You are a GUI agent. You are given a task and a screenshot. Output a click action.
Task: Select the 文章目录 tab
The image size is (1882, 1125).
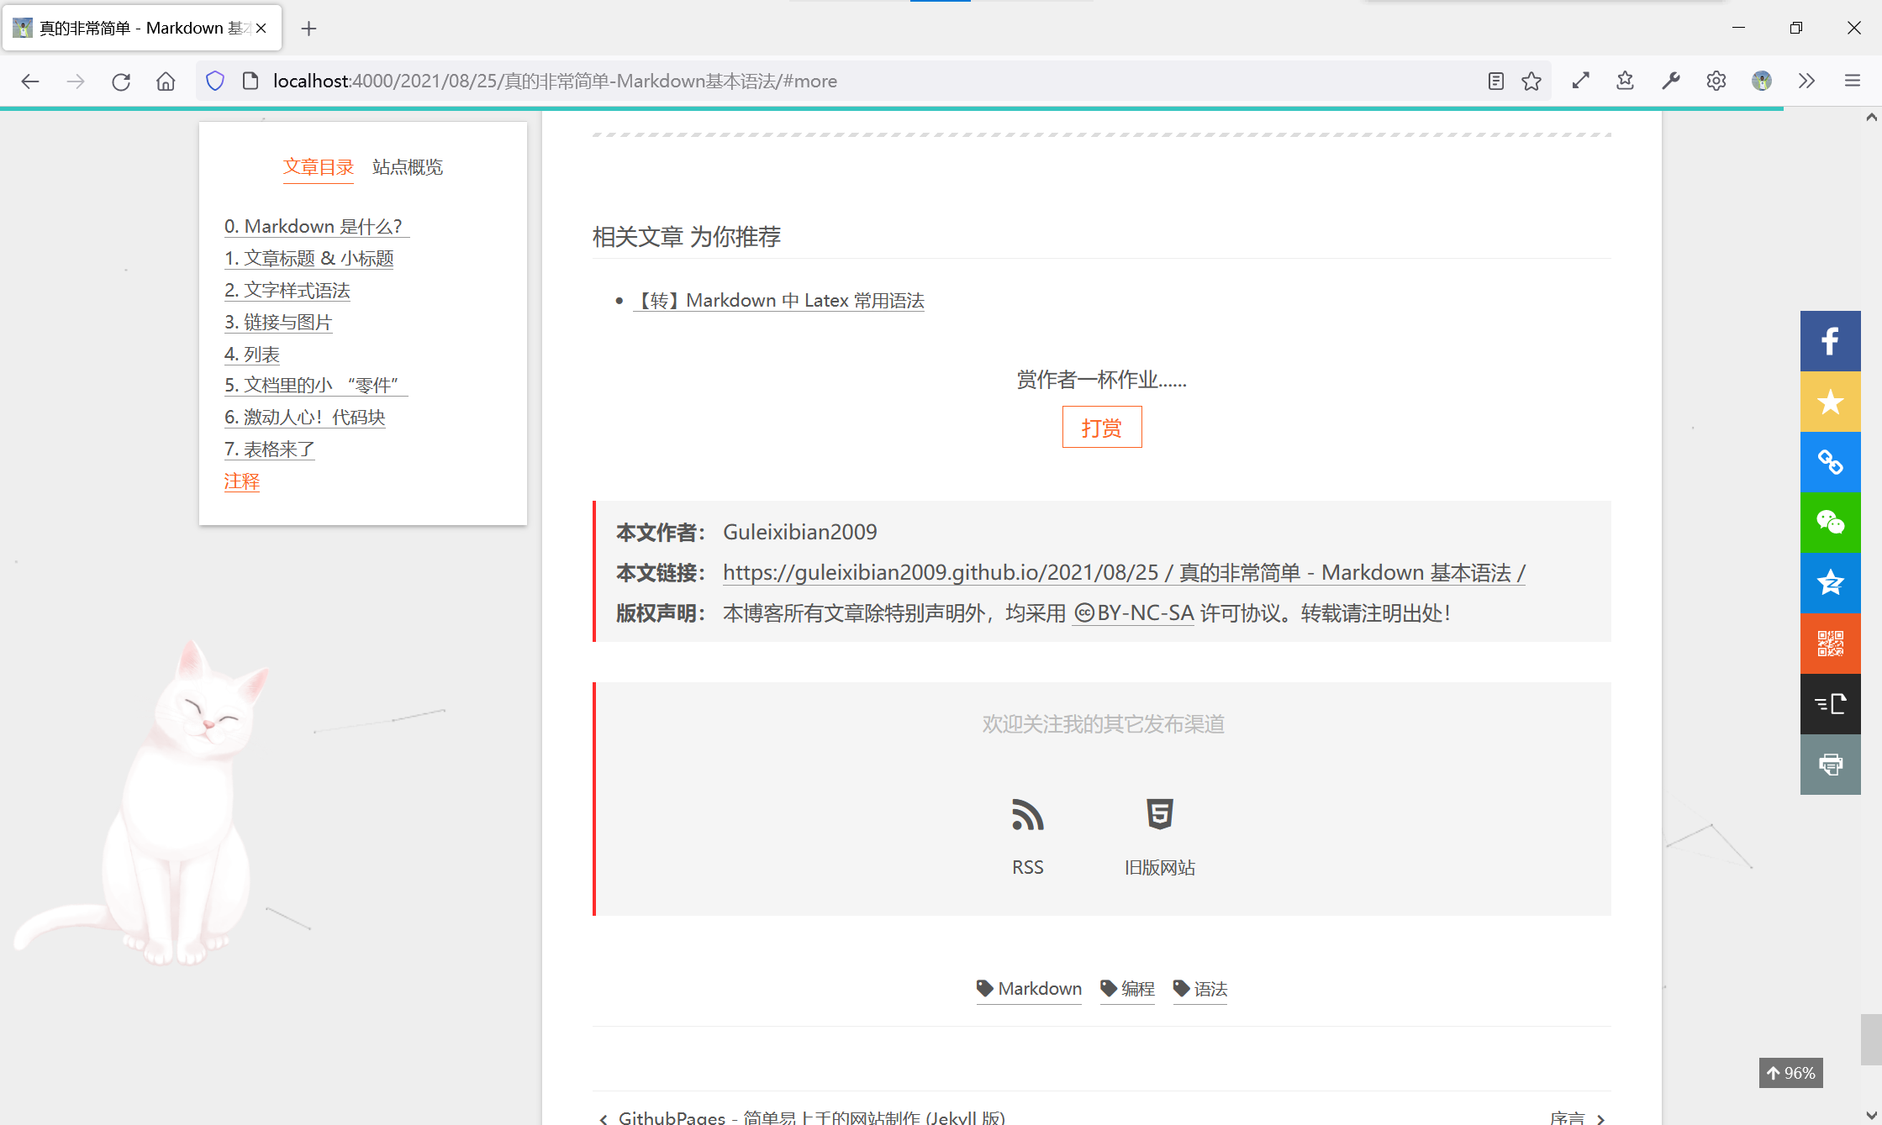319,167
